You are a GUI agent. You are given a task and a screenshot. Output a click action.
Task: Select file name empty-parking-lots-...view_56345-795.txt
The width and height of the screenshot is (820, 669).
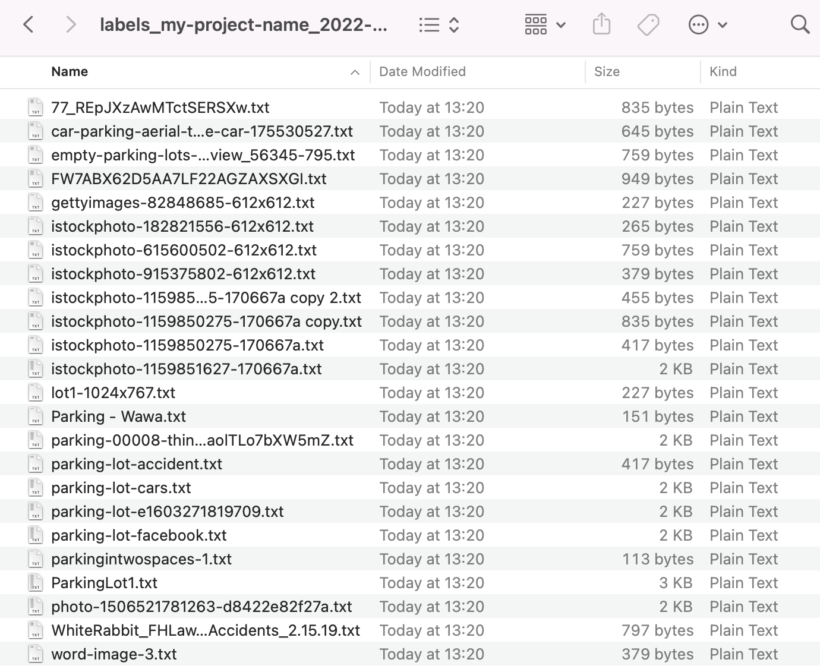[x=203, y=155]
